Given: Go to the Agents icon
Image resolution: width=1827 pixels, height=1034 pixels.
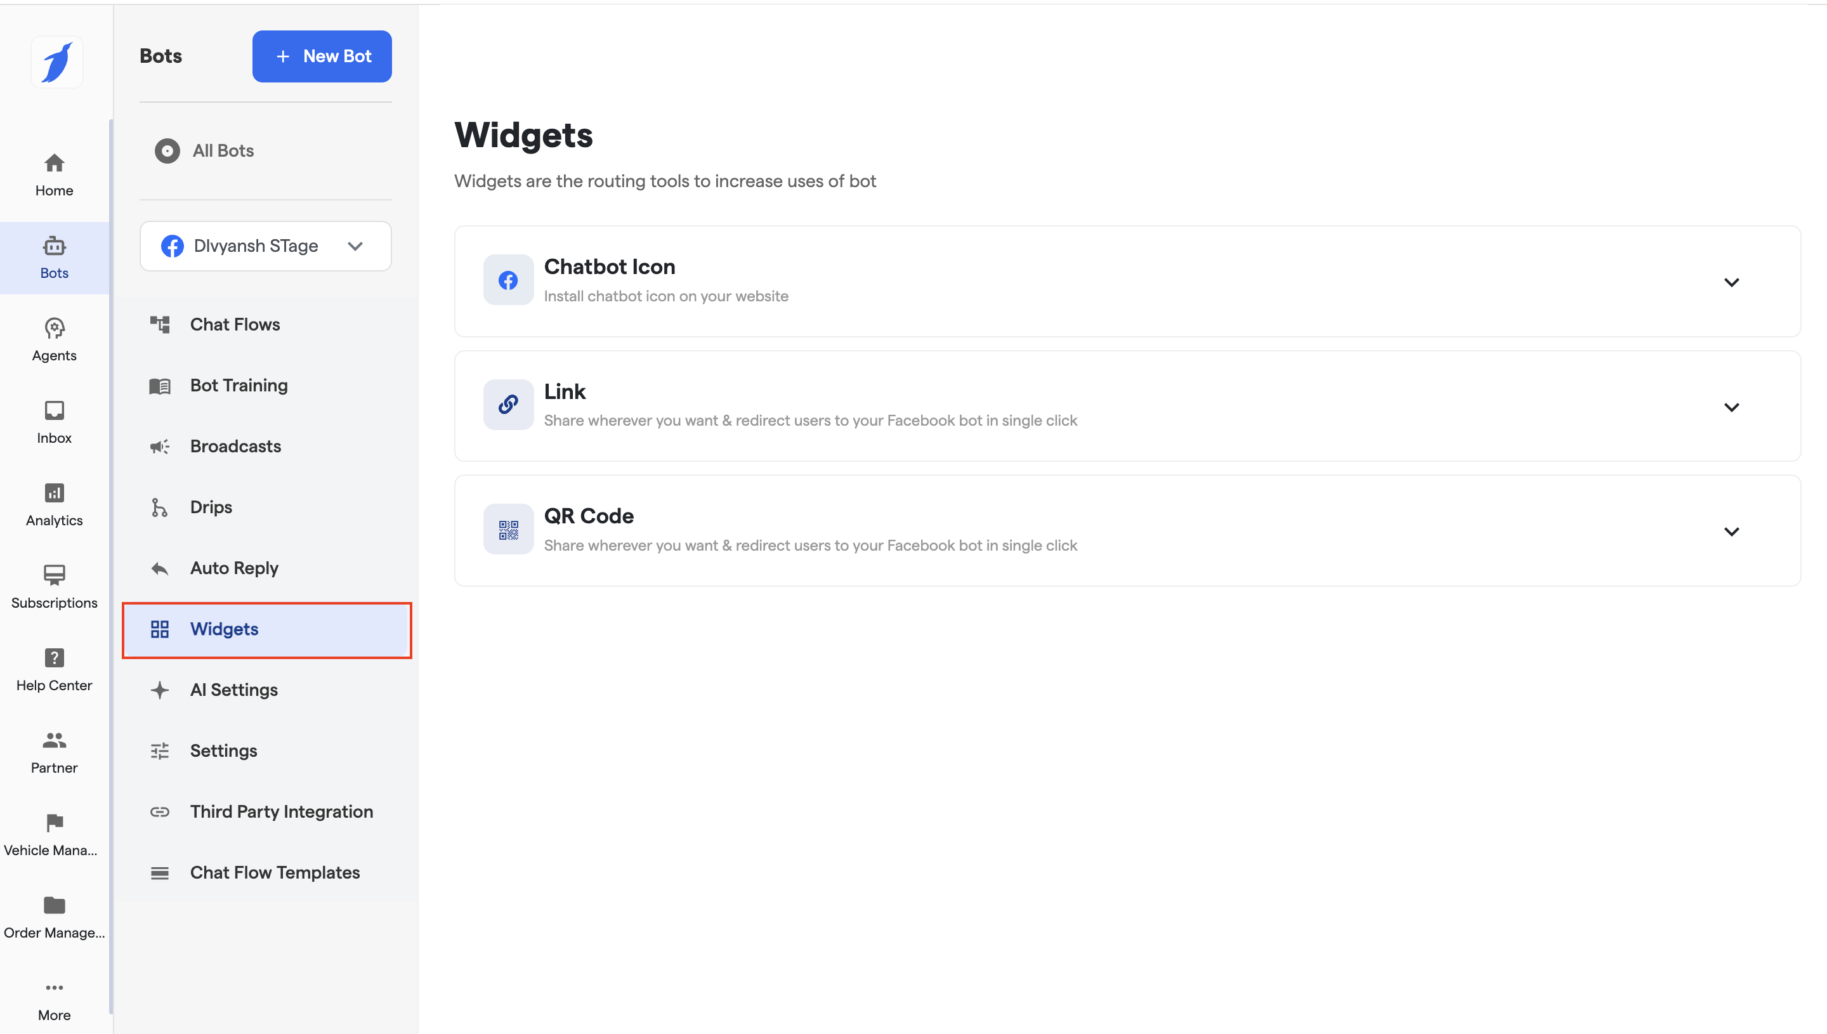Looking at the screenshot, I should (54, 328).
